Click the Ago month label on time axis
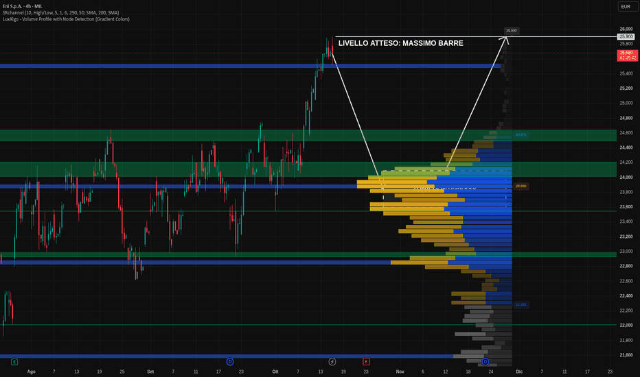 pos(31,372)
